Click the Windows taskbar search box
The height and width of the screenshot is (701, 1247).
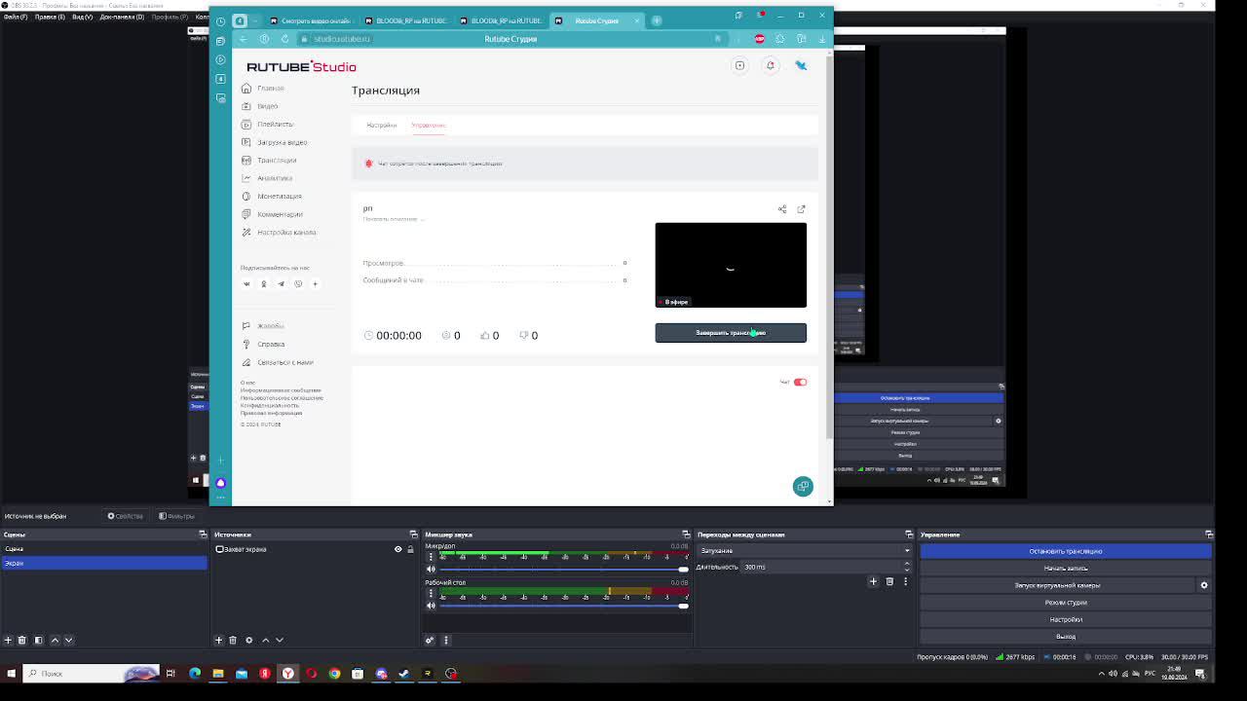point(92,673)
